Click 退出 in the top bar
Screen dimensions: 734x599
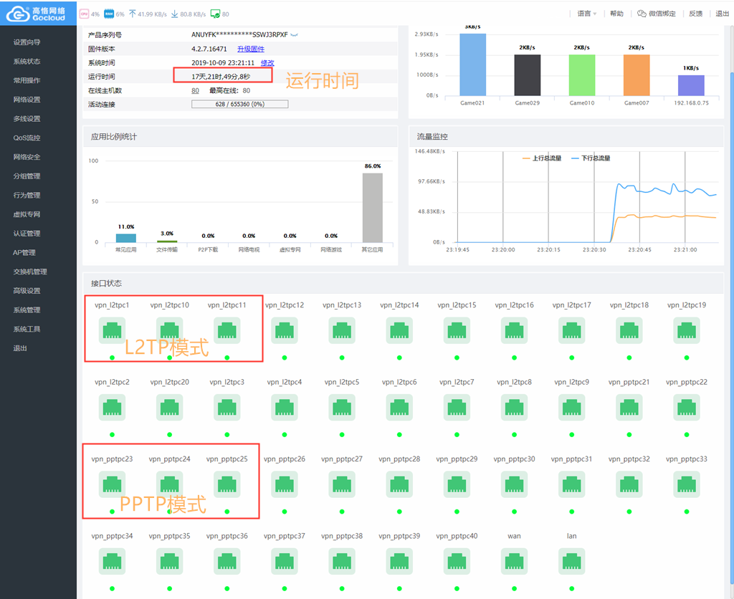click(723, 14)
